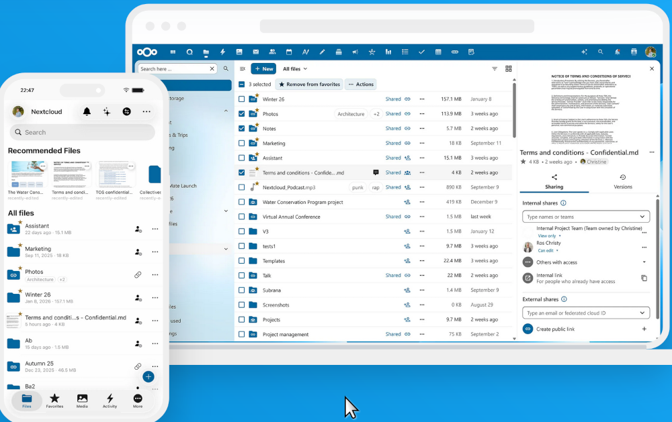Tick the Winter 26 folder checkbox
The height and width of the screenshot is (422, 672).
242,99
